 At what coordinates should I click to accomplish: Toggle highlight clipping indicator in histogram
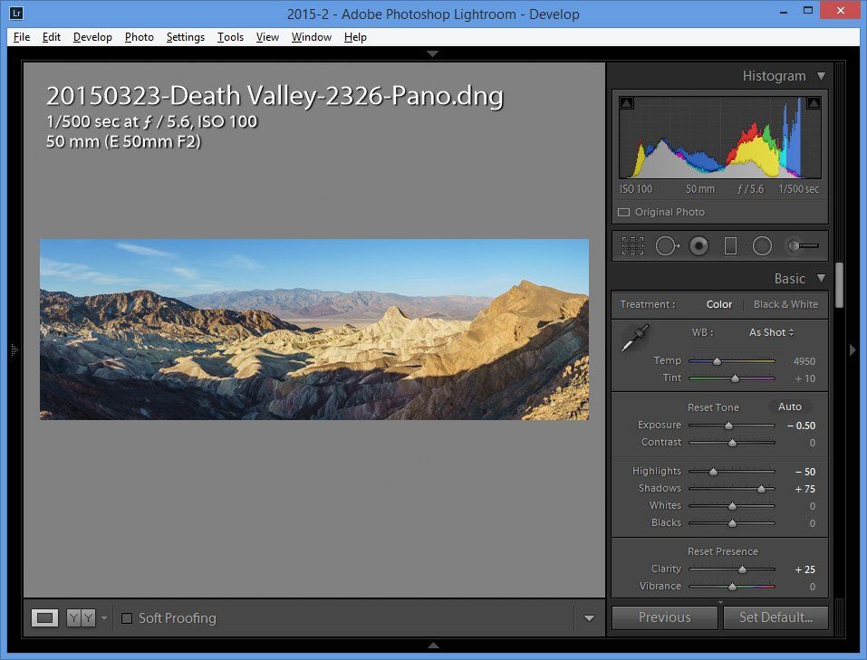point(814,103)
